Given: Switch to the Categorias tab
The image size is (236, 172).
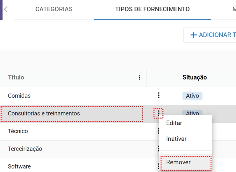Looking at the screenshot, I should click(54, 9).
